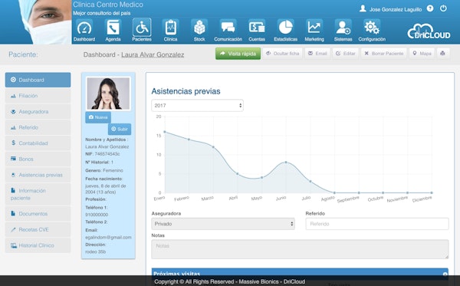460x286 pixels.
Task: Open the Aseguradora Privado dropdown
Action: (223, 224)
